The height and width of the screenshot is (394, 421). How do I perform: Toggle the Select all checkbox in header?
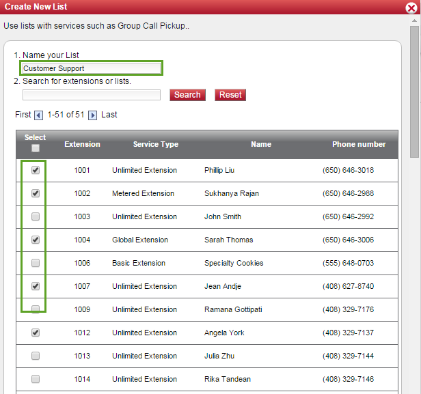(36, 148)
